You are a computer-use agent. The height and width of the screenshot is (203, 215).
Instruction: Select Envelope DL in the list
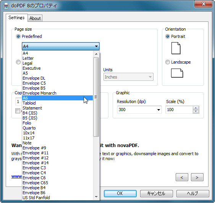57,78
